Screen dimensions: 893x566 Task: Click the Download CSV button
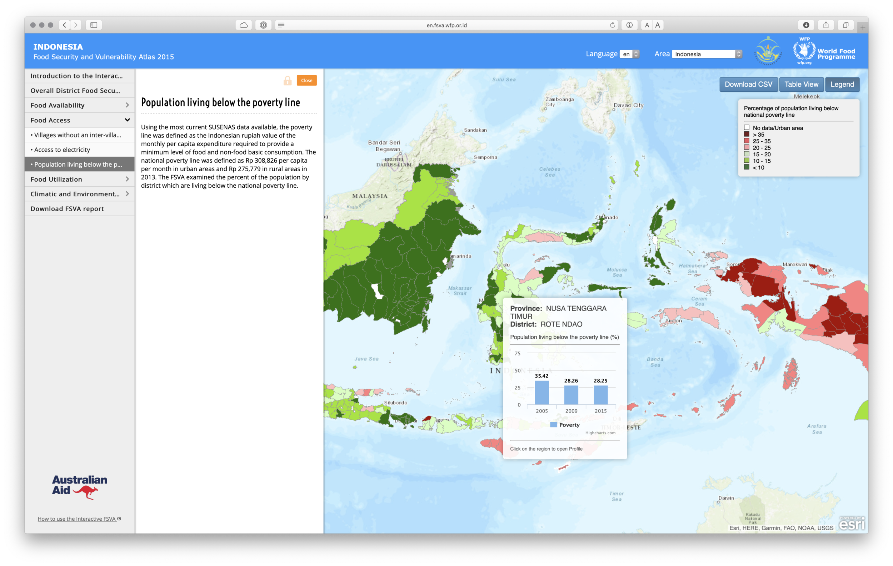pos(748,85)
